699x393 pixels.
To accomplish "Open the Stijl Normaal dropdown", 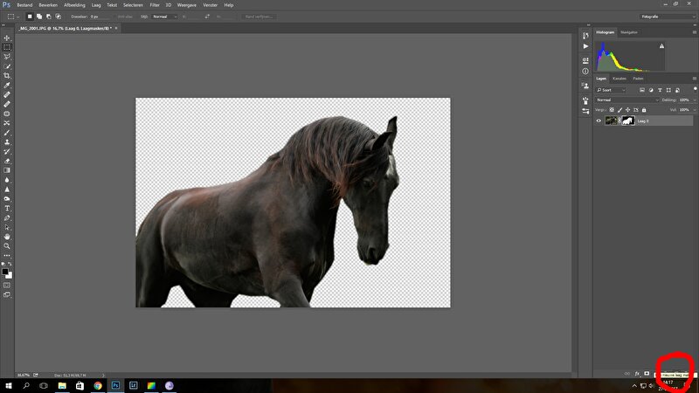I will [x=164, y=17].
